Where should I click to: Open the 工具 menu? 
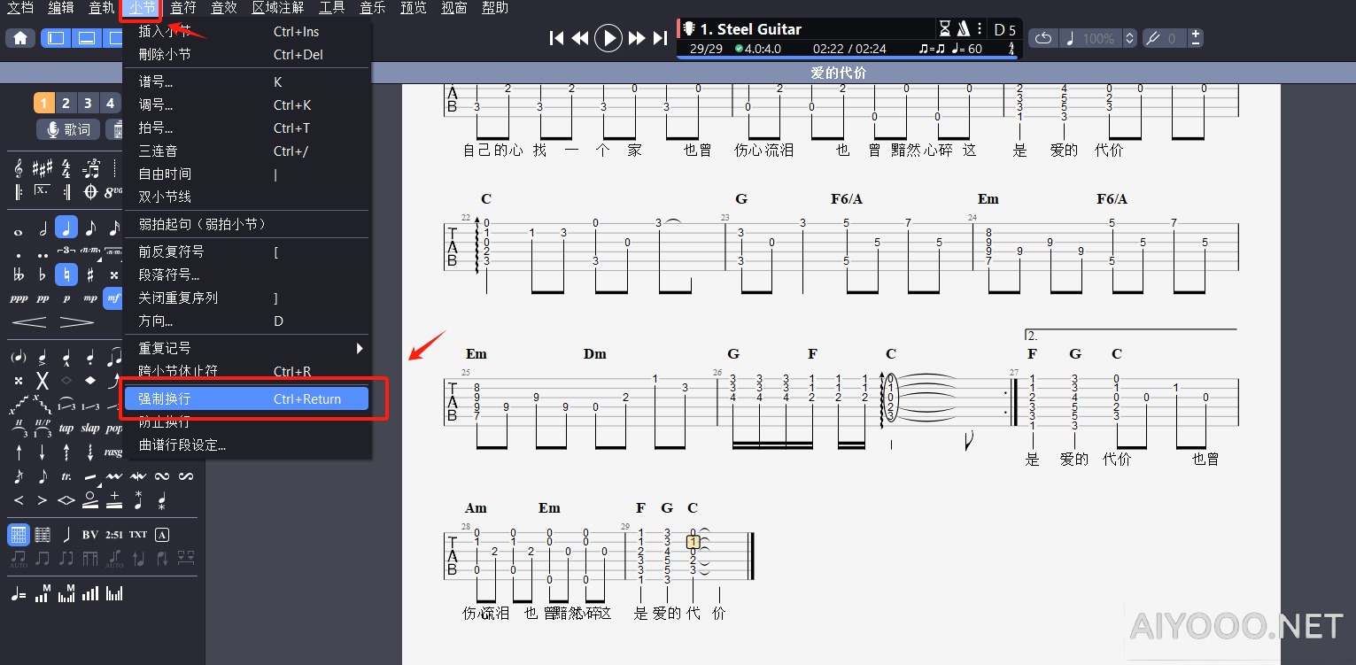(x=332, y=8)
